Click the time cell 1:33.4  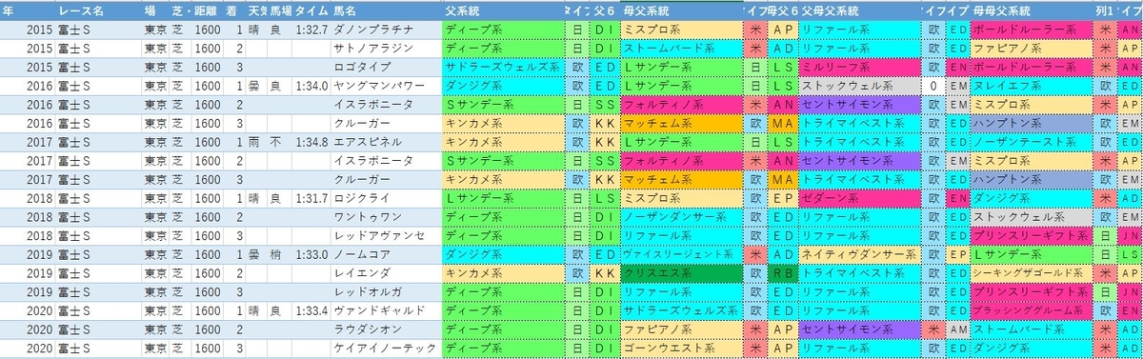(x=311, y=309)
